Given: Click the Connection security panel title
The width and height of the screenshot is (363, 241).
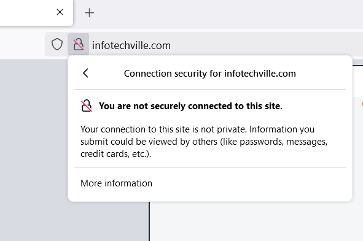Looking at the screenshot, I should click(x=209, y=74).
